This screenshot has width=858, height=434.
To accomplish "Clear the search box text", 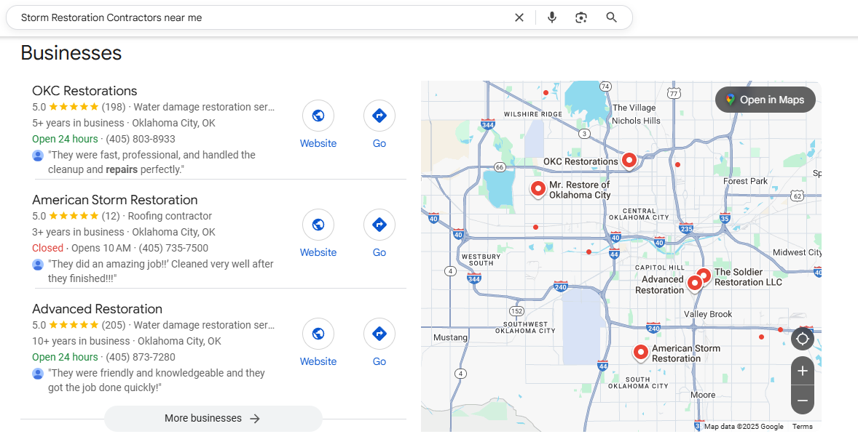I will pos(519,17).
